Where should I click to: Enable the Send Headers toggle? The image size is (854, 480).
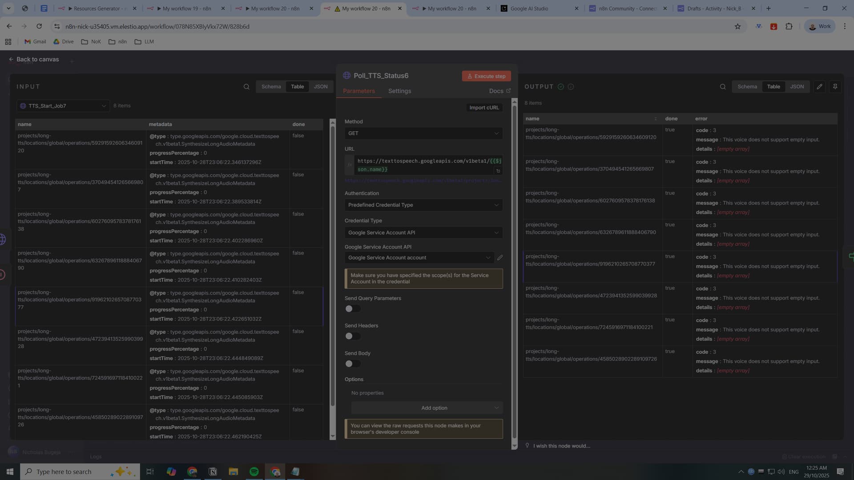(x=352, y=336)
